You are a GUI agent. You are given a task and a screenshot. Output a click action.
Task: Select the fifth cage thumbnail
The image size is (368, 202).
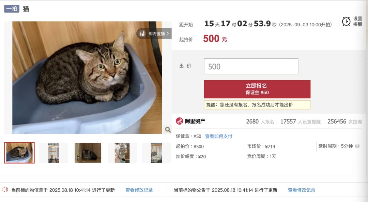pyautogui.click(x=156, y=153)
